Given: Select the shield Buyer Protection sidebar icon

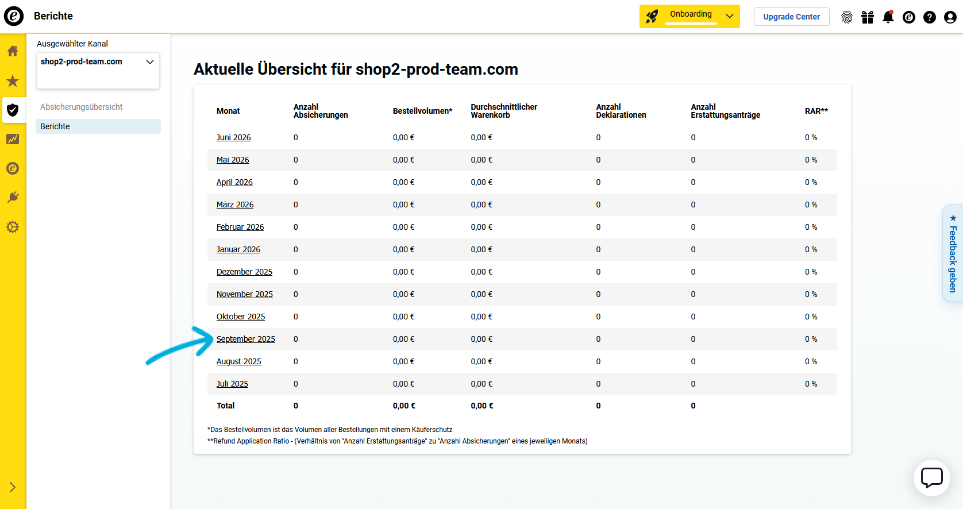Looking at the screenshot, I should tap(13, 110).
